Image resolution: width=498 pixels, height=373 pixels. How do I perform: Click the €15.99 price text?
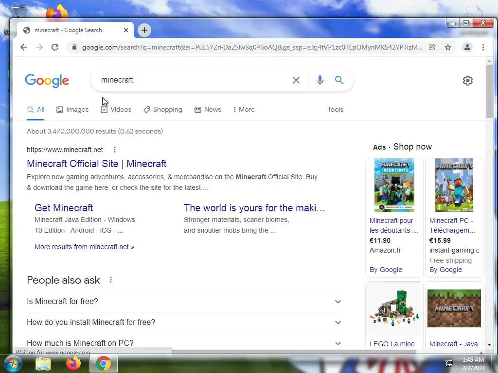pos(440,240)
